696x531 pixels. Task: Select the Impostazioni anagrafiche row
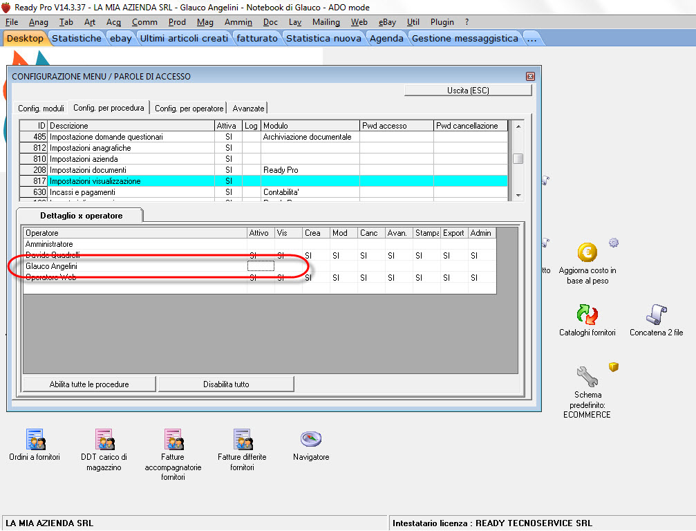pos(263,148)
